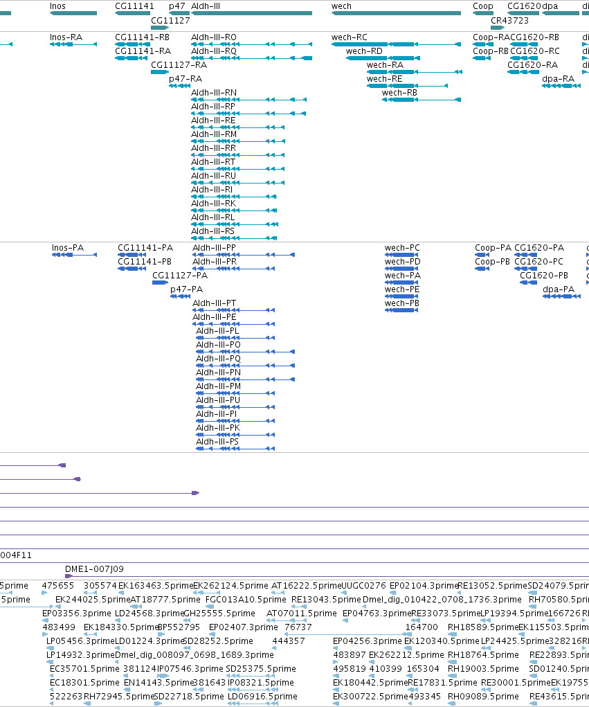Viewport: 589px width, 707px height.
Task: Select the 004F11 clone label
Action: click(16, 555)
